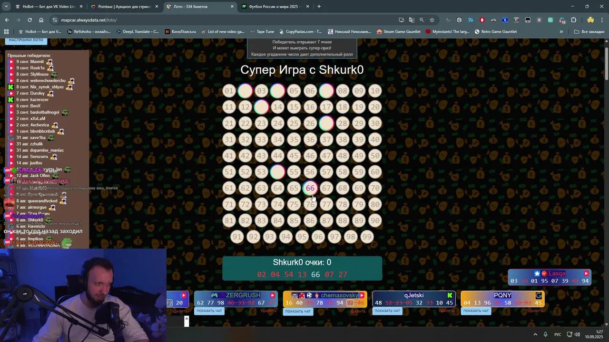Image resolution: width=609 pixels, height=342 pixels.
Task: Delete the ZERGRUSH ticket
Action: click(268, 311)
